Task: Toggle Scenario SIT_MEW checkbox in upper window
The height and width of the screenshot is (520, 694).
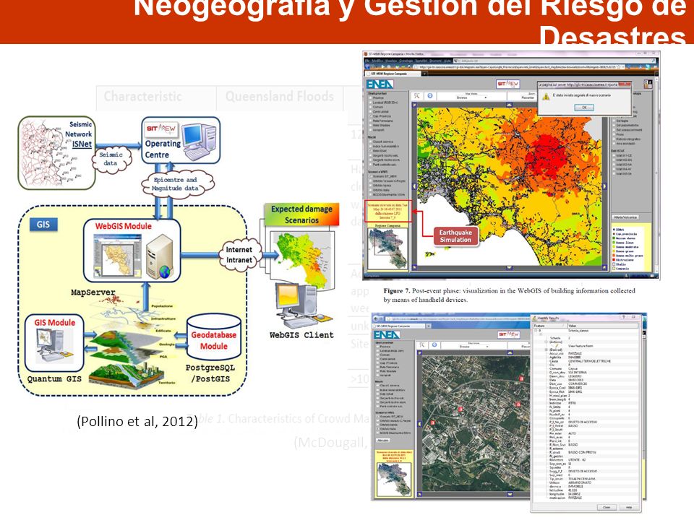Action: point(370,176)
